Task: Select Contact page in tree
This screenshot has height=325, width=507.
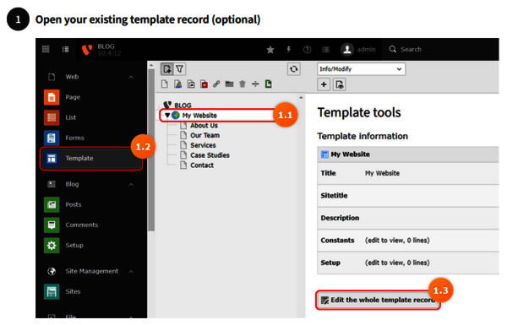Action: (202, 165)
